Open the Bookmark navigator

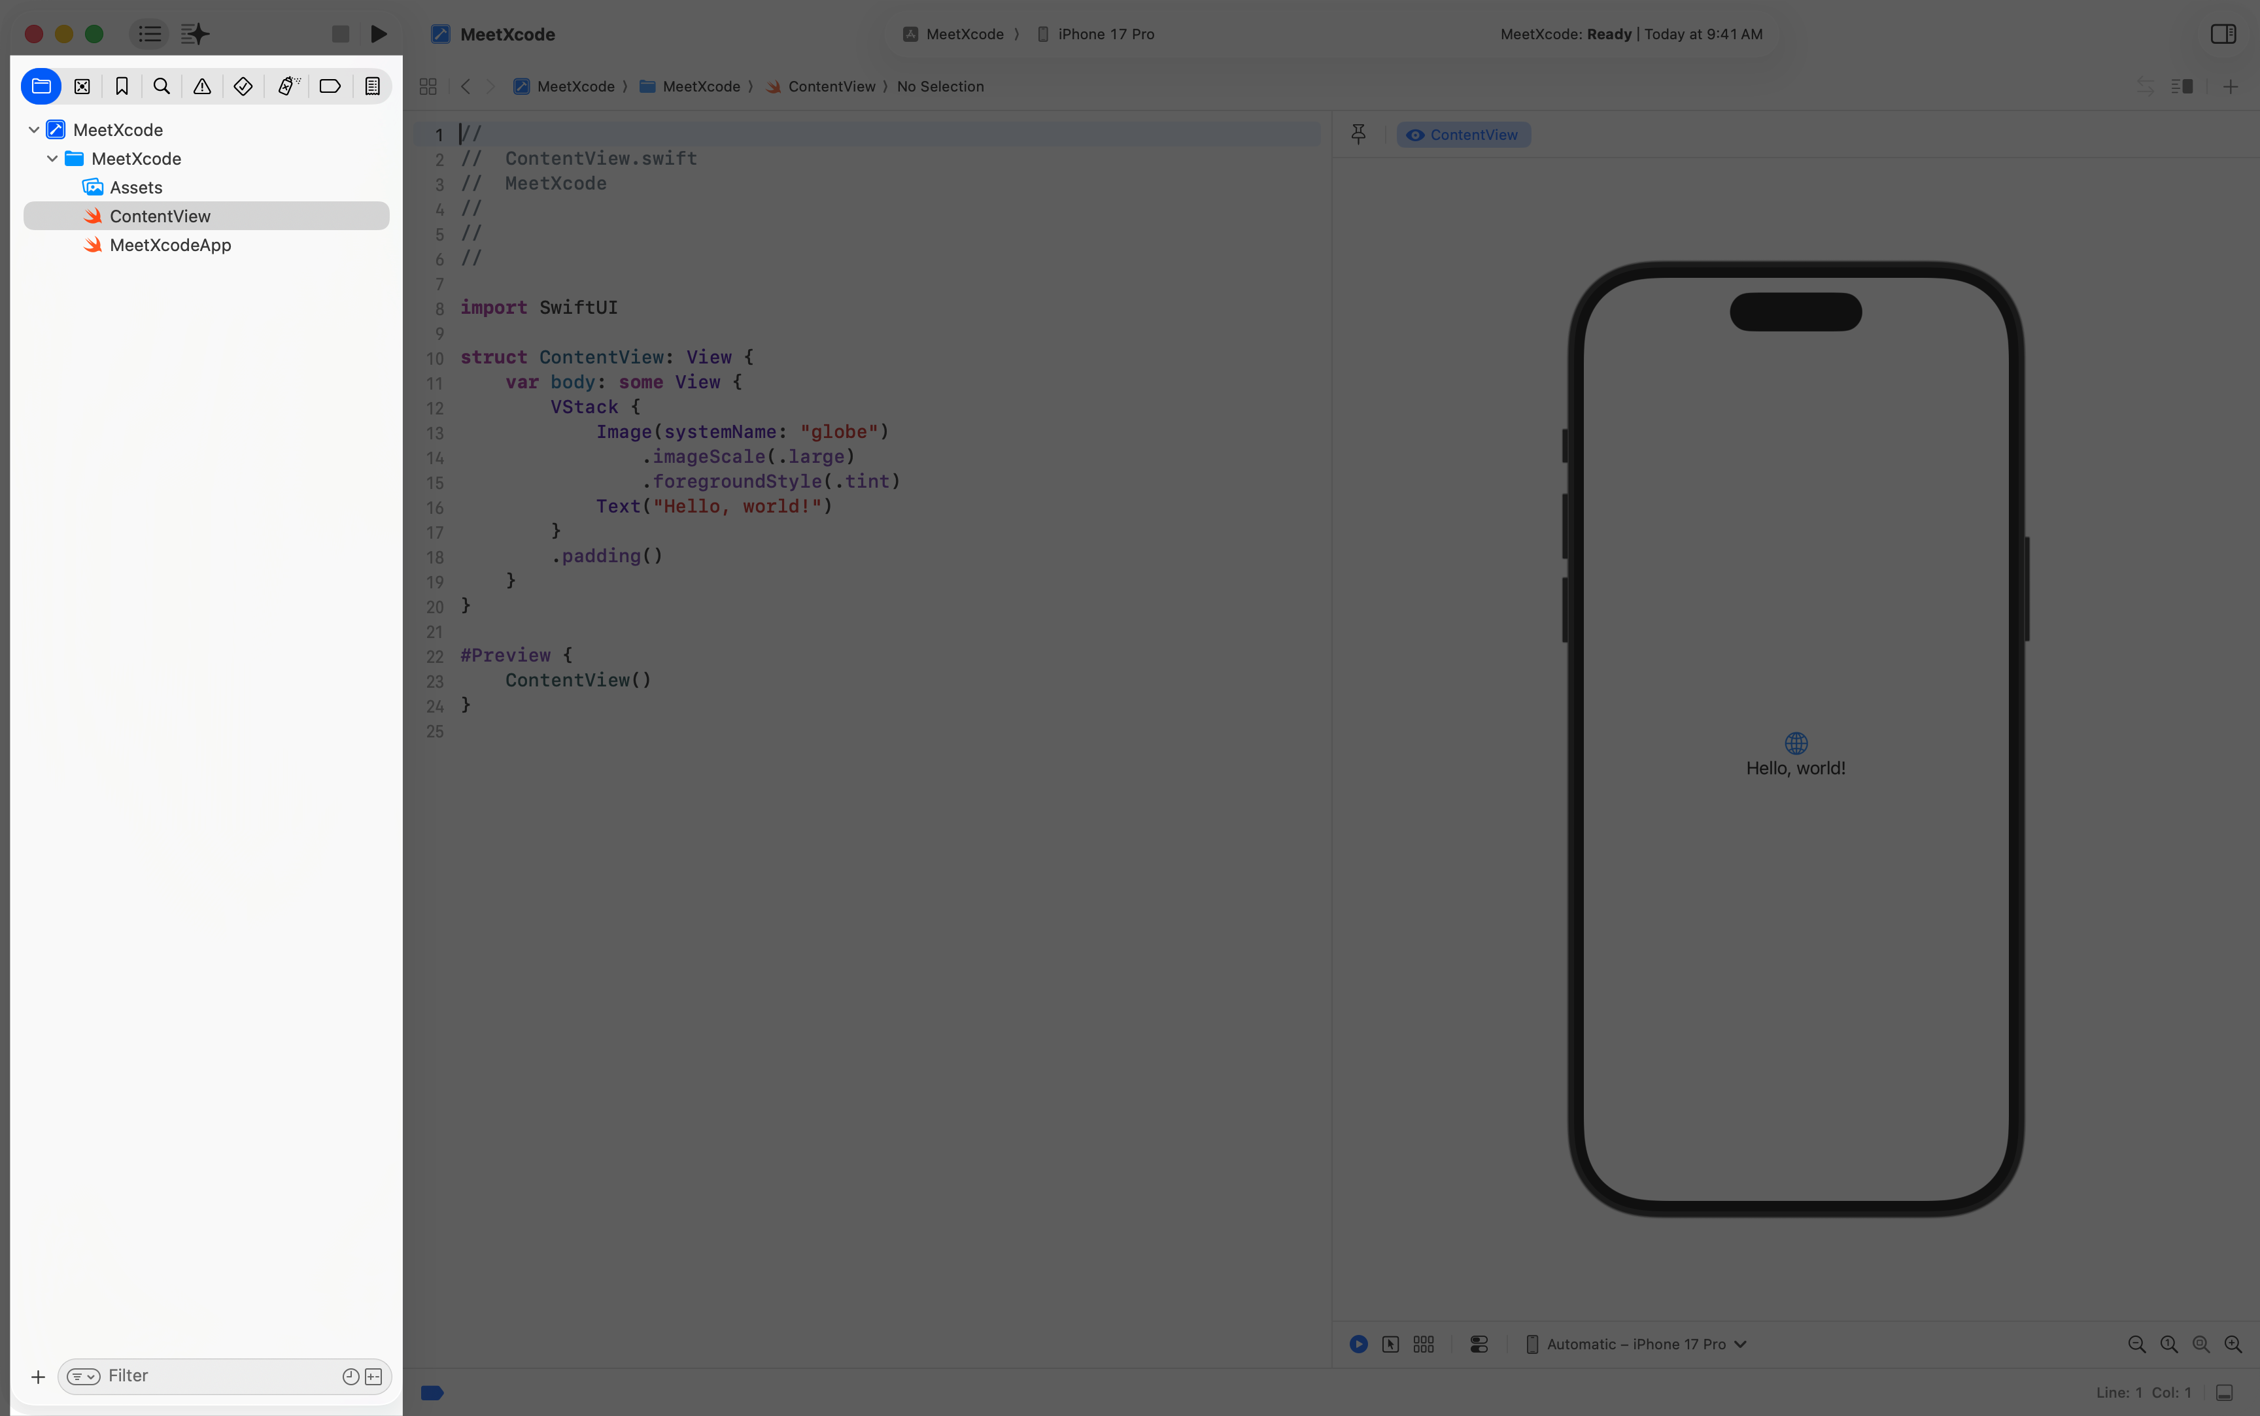pyautogui.click(x=122, y=86)
